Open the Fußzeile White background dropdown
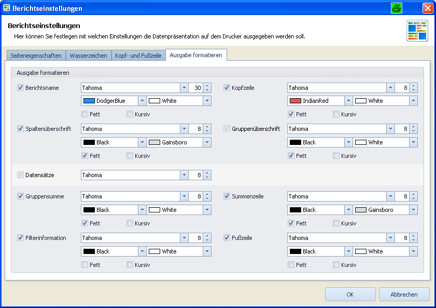436x308 pixels. [414, 251]
